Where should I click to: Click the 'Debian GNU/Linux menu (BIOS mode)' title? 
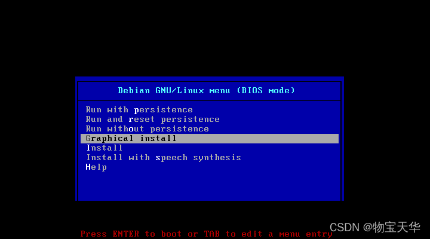point(206,91)
